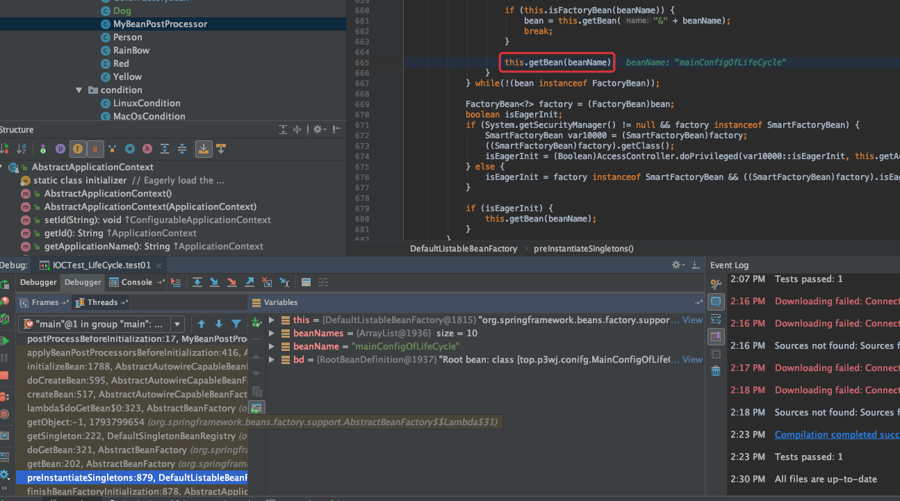Click Run to Cursor debugger icon

[x=284, y=282]
